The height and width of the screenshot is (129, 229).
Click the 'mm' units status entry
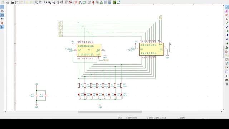[203, 118]
